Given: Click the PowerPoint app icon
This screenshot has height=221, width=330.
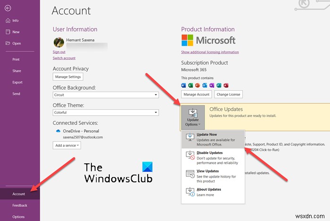Looking at the screenshot, I should click(x=198, y=85).
